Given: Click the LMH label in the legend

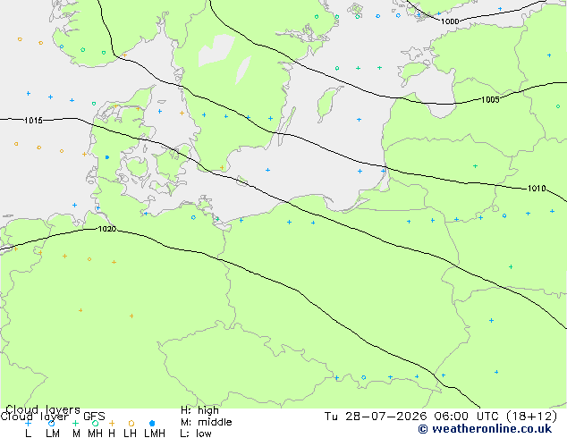Looking at the screenshot, I should [x=155, y=434].
